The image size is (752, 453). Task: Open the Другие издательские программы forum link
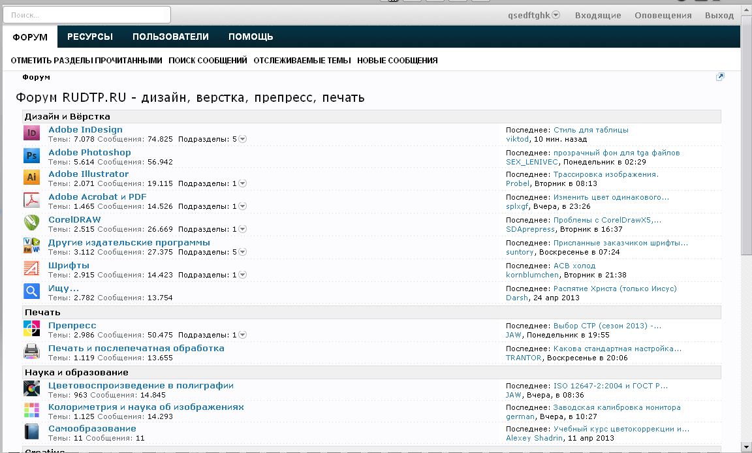pos(129,243)
